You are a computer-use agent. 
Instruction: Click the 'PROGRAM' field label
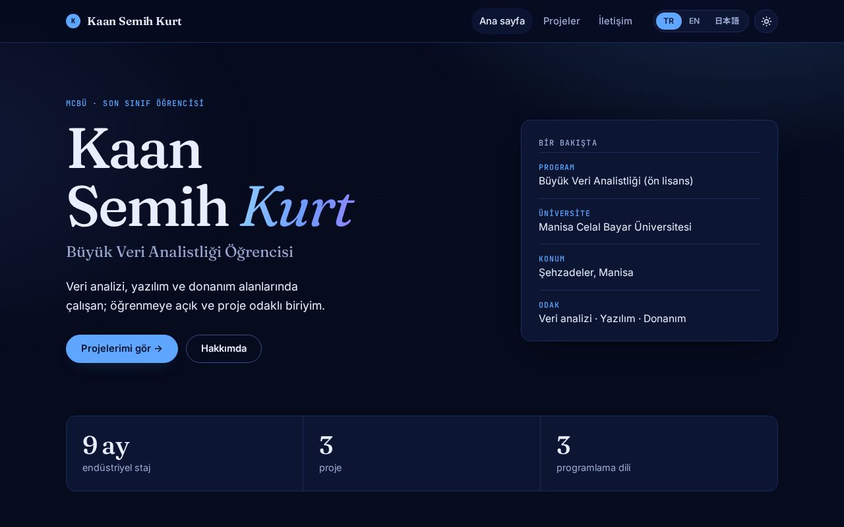[557, 167]
